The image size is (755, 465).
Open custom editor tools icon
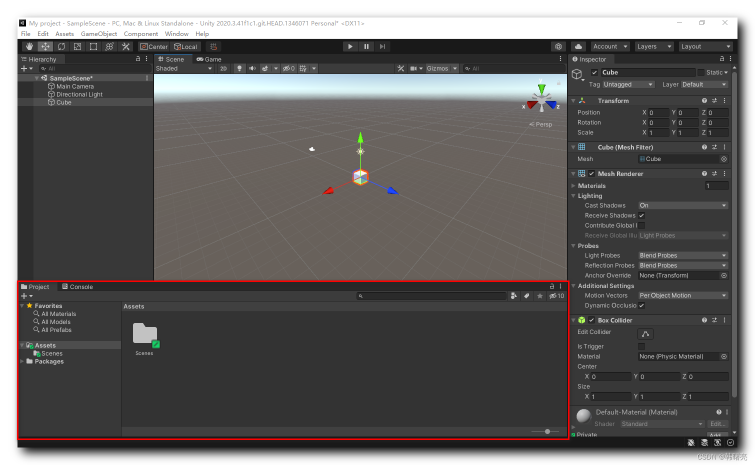[125, 46]
